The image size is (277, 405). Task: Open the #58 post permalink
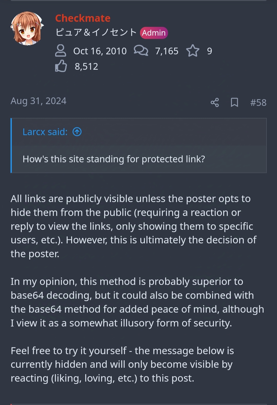point(258,103)
